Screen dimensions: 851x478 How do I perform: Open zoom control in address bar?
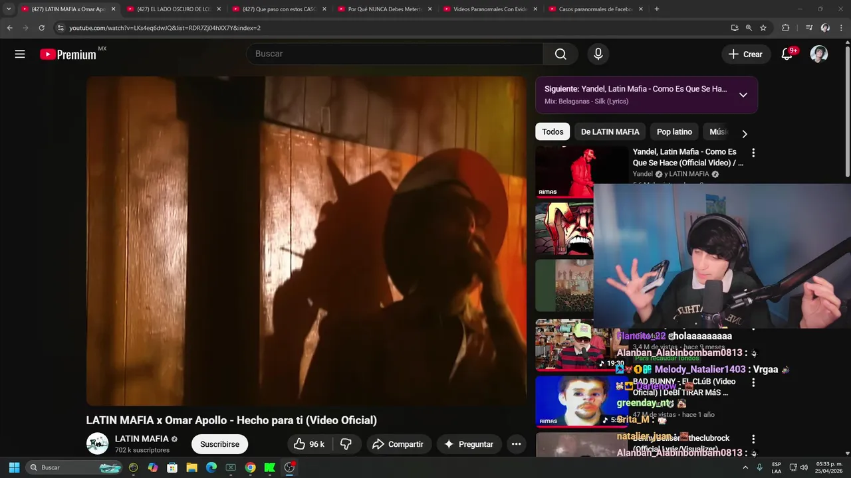(749, 28)
